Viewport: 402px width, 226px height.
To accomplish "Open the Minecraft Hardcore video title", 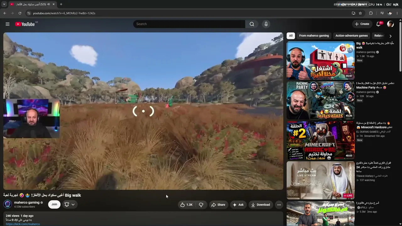I will point(374,125).
